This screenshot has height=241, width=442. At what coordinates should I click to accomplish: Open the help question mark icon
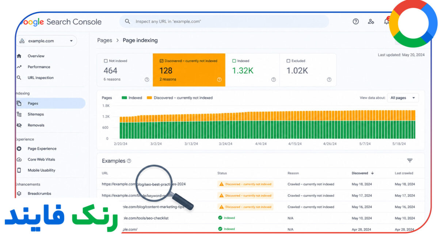[355, 22]
